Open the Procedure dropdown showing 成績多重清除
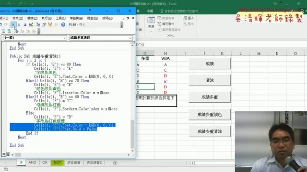Screen dimensions: 307x172 (x=101, y=38)
